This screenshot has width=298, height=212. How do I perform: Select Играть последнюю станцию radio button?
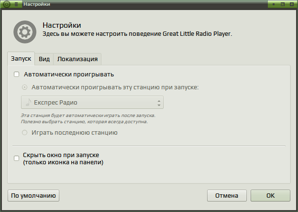pyautogui.click(x=25, y=132)
